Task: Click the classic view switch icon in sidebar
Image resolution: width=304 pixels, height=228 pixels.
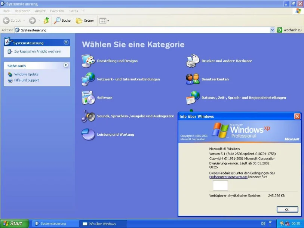Action: click(x=10, y=52)
